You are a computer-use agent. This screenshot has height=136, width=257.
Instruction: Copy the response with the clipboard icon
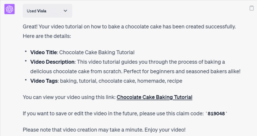tap(251, 8)
